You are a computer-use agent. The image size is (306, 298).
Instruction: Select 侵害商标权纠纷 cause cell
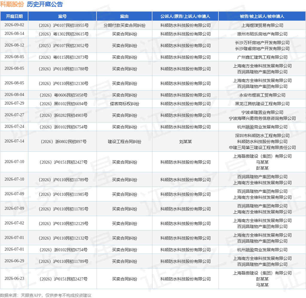pos(125,104)
